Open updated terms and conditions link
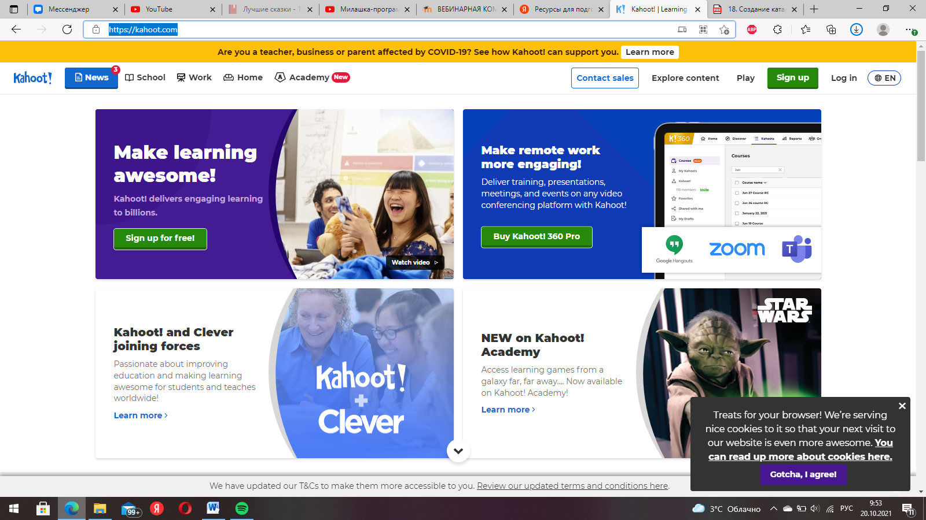926x520 pixels. pyautogui.click(x=572, y=486)
